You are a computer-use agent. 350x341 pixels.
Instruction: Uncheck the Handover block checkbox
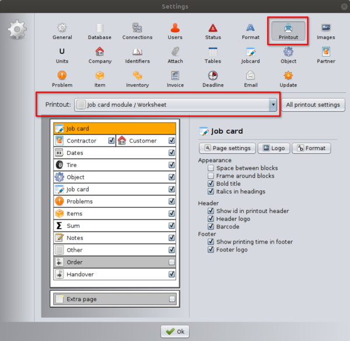(171, 274)
